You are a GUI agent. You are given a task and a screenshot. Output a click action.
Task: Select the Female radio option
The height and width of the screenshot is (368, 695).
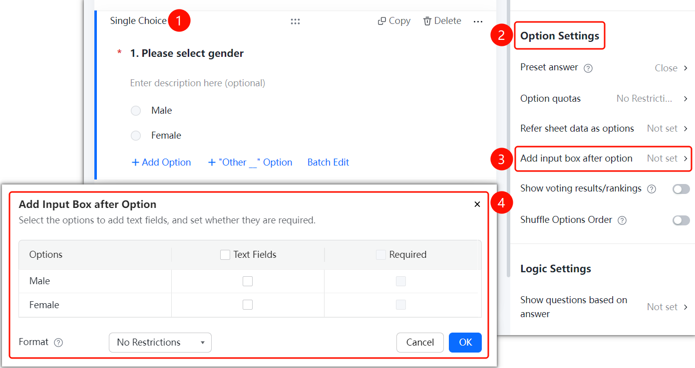pos(136,136)
